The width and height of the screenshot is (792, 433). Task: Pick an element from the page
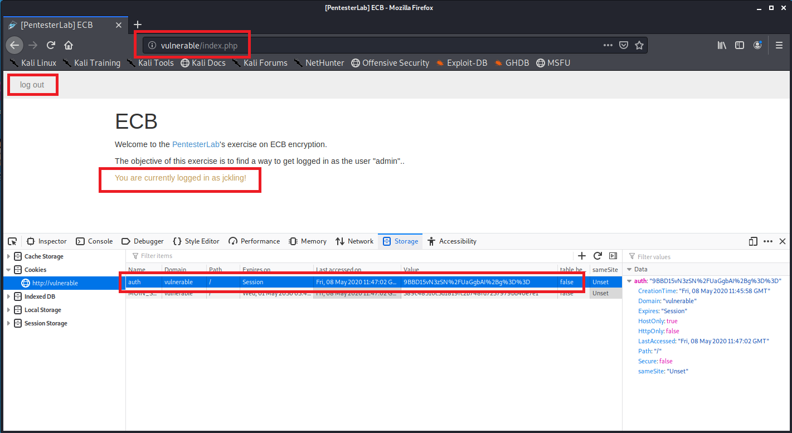[12, 241]
